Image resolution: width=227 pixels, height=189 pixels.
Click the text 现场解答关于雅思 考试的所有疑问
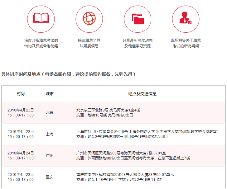(x=186, y=43)
